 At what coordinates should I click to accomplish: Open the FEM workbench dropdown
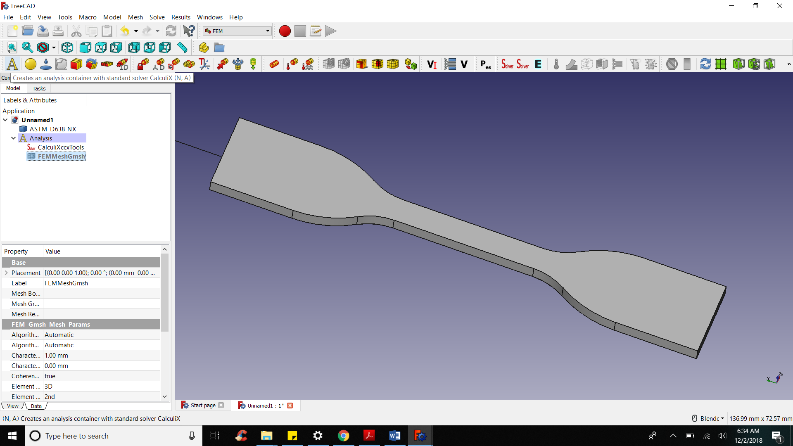click(237, 31)
